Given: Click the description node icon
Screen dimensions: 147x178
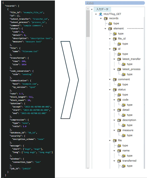Looking at the screenshot, I should [x=119, y=120].
